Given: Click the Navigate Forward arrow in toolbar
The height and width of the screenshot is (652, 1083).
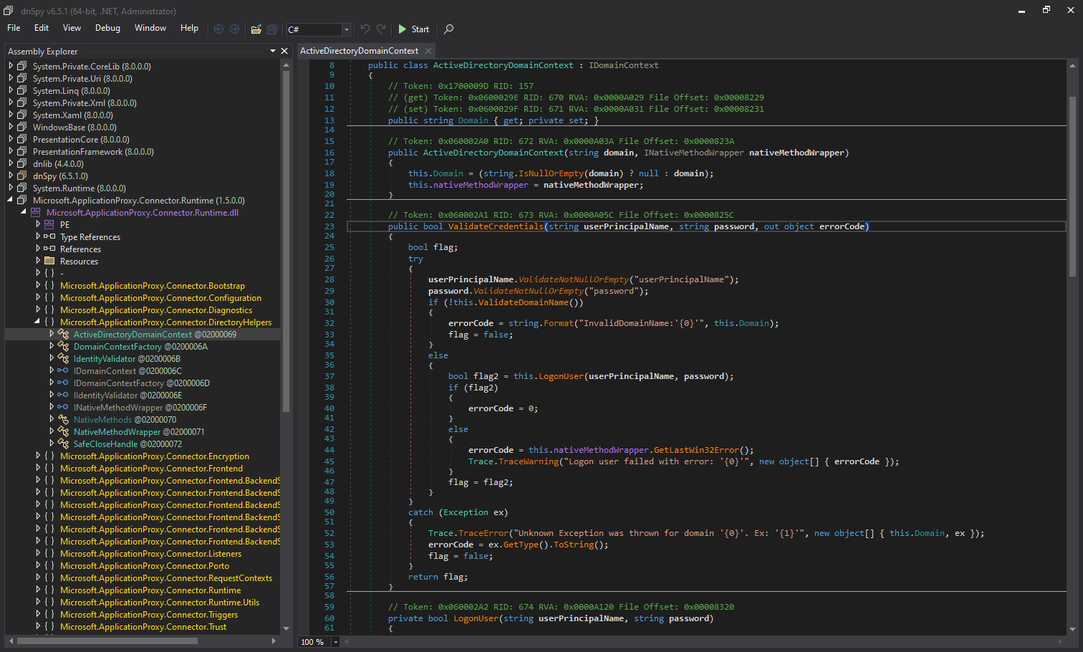Looking at the screenshot, I should (x=234, y=29).
